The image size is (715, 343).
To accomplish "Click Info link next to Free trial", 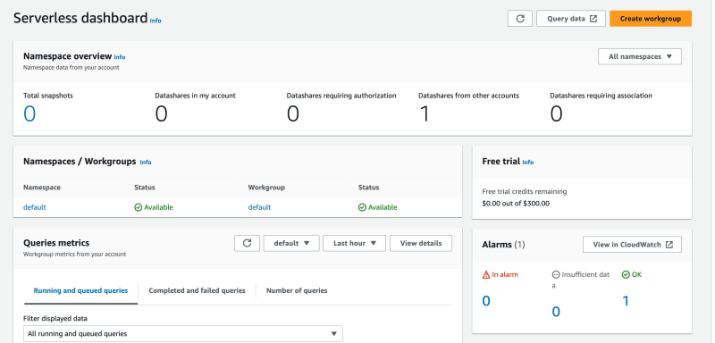I will pyautogui.click(x=527, y=163).
